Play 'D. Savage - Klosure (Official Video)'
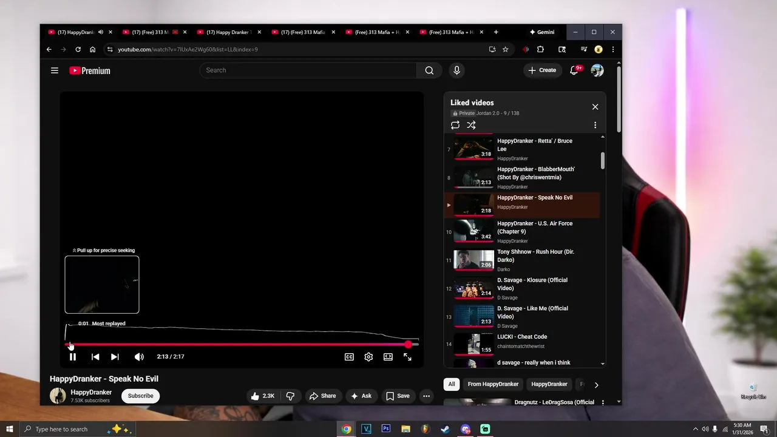 522,288
